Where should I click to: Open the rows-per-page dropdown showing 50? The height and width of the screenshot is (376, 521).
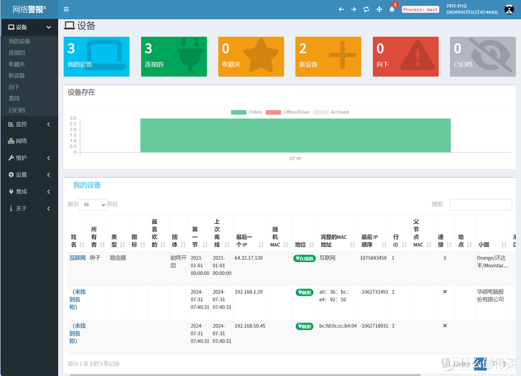point(92,205)
